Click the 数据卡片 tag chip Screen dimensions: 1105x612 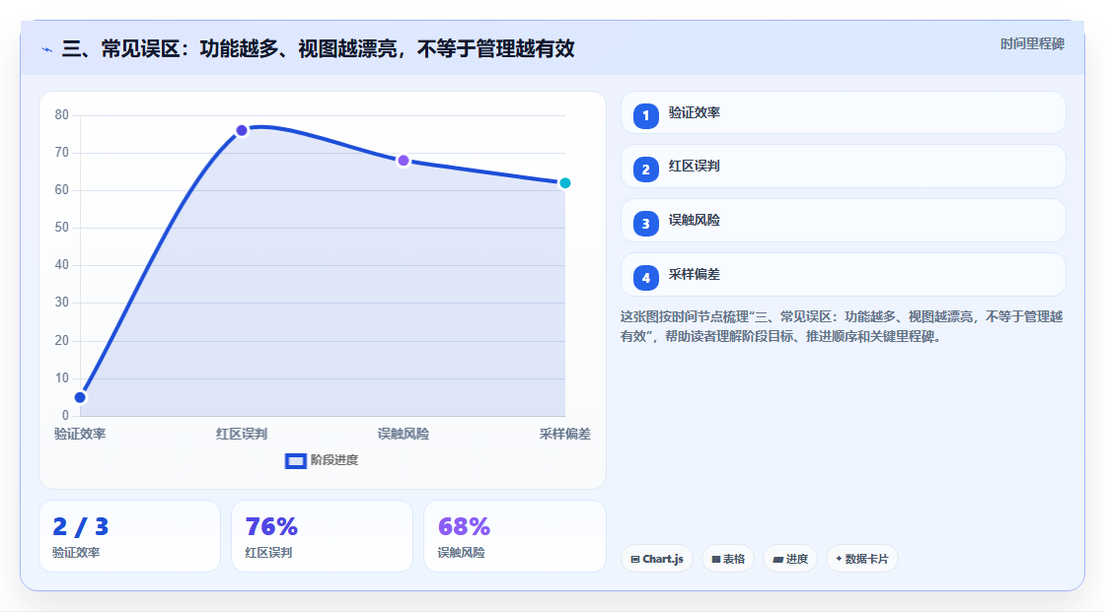pos(862,559)
